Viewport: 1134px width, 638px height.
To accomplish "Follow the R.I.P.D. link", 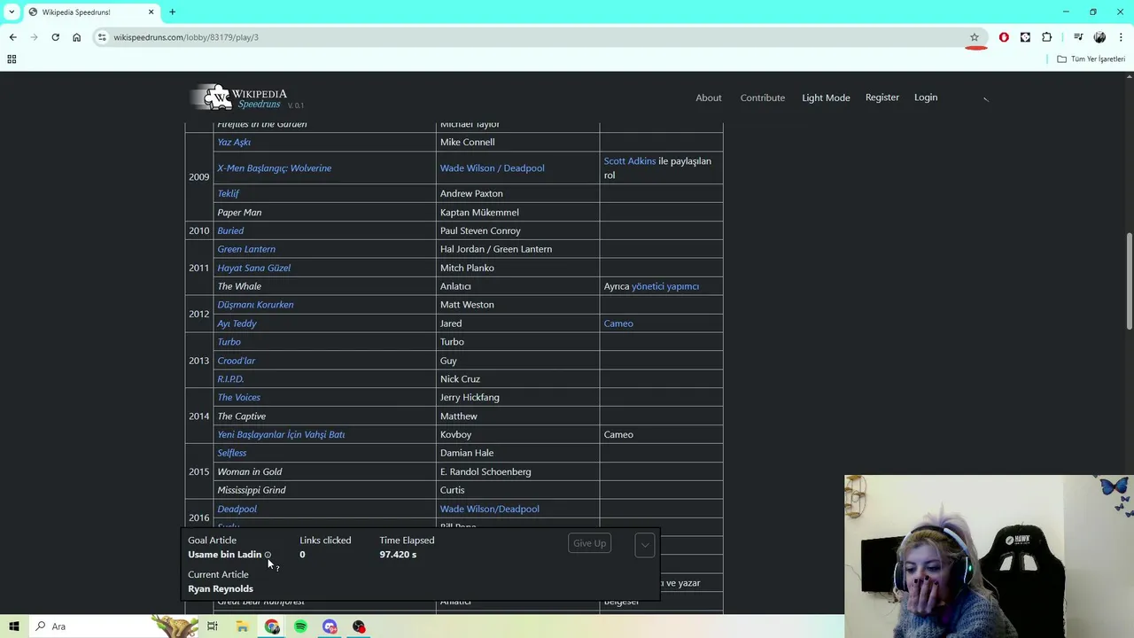I will coord(230,379).
